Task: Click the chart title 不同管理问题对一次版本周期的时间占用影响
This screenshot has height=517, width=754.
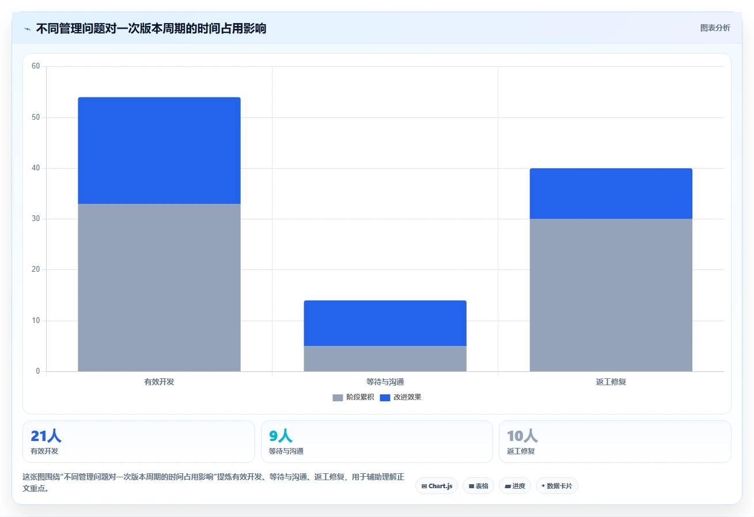Action: pos(151,28)
